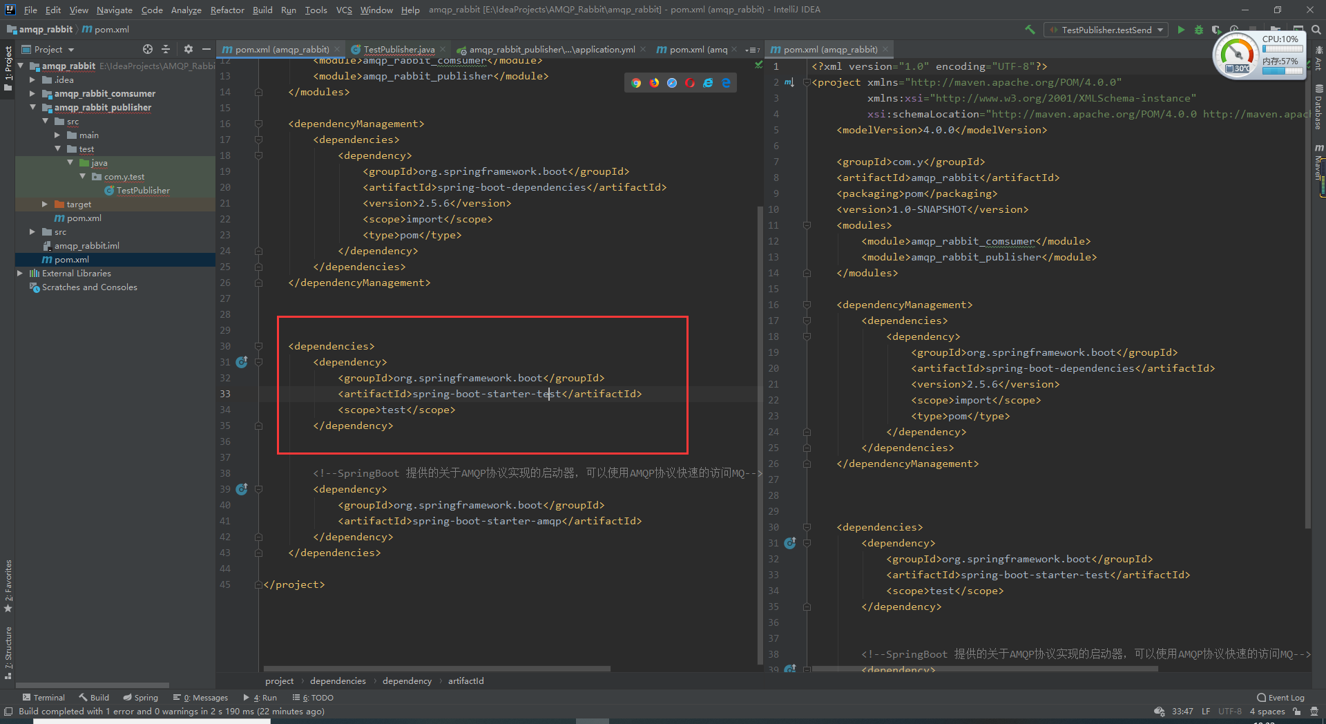Toggle file read-only lock icon in status bar
Viewport: 1326px width, 724px height.
(1297, 711)
